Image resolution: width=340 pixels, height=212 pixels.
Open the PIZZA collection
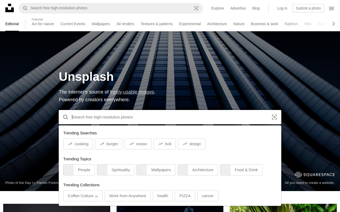(185, 196)
